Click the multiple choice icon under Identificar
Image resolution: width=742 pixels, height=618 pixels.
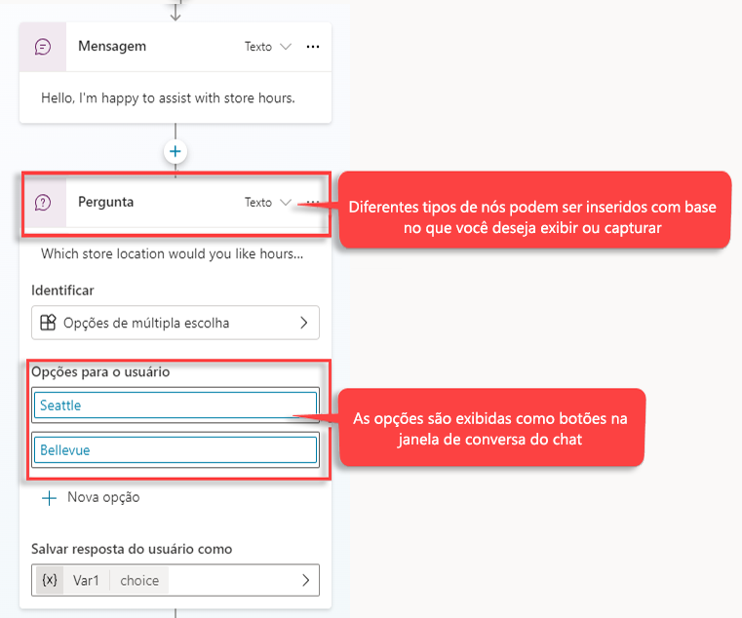48,323
